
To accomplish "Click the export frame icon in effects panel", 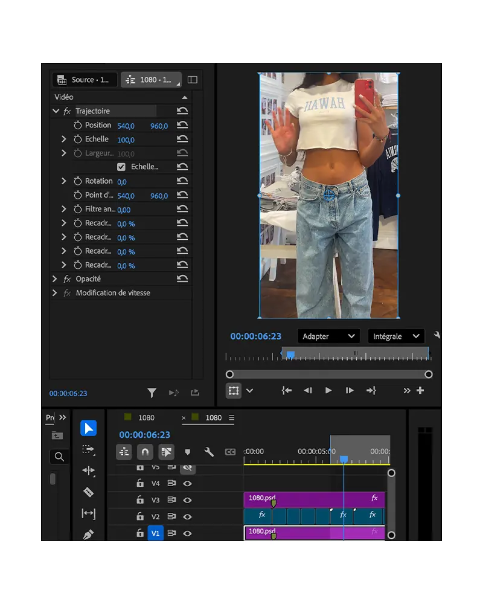I will (195, 393).
